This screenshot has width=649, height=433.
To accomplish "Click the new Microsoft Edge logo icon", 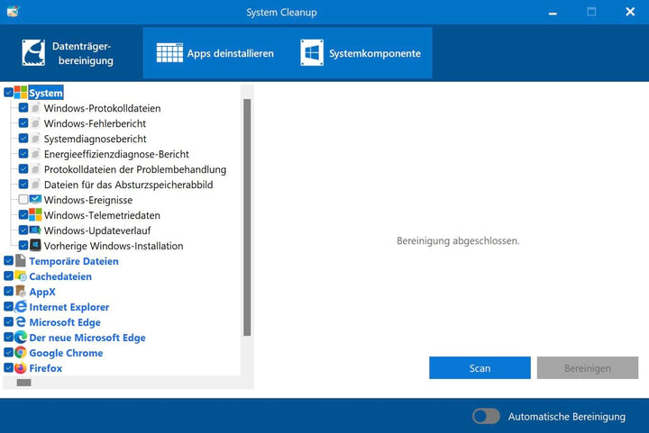I will point(21,337).
